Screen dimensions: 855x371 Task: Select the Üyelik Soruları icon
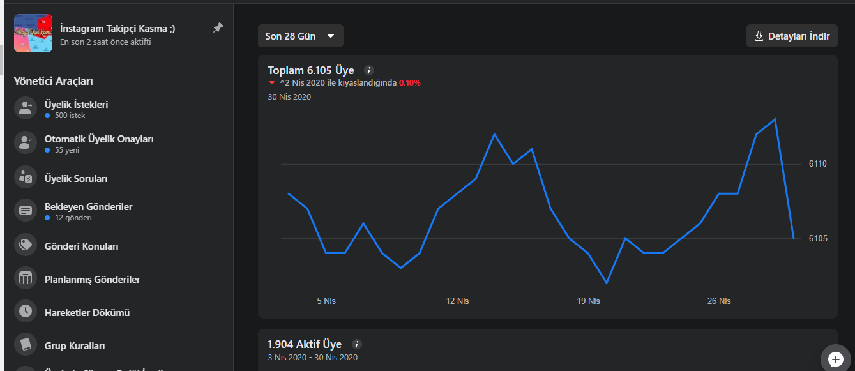pos(26,178)
